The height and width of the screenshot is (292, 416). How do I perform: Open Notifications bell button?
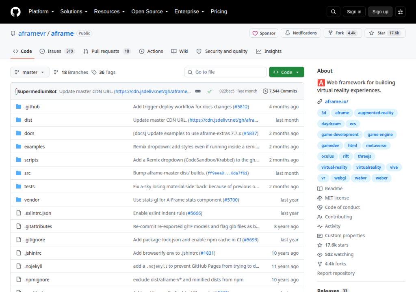pos(301,33)
